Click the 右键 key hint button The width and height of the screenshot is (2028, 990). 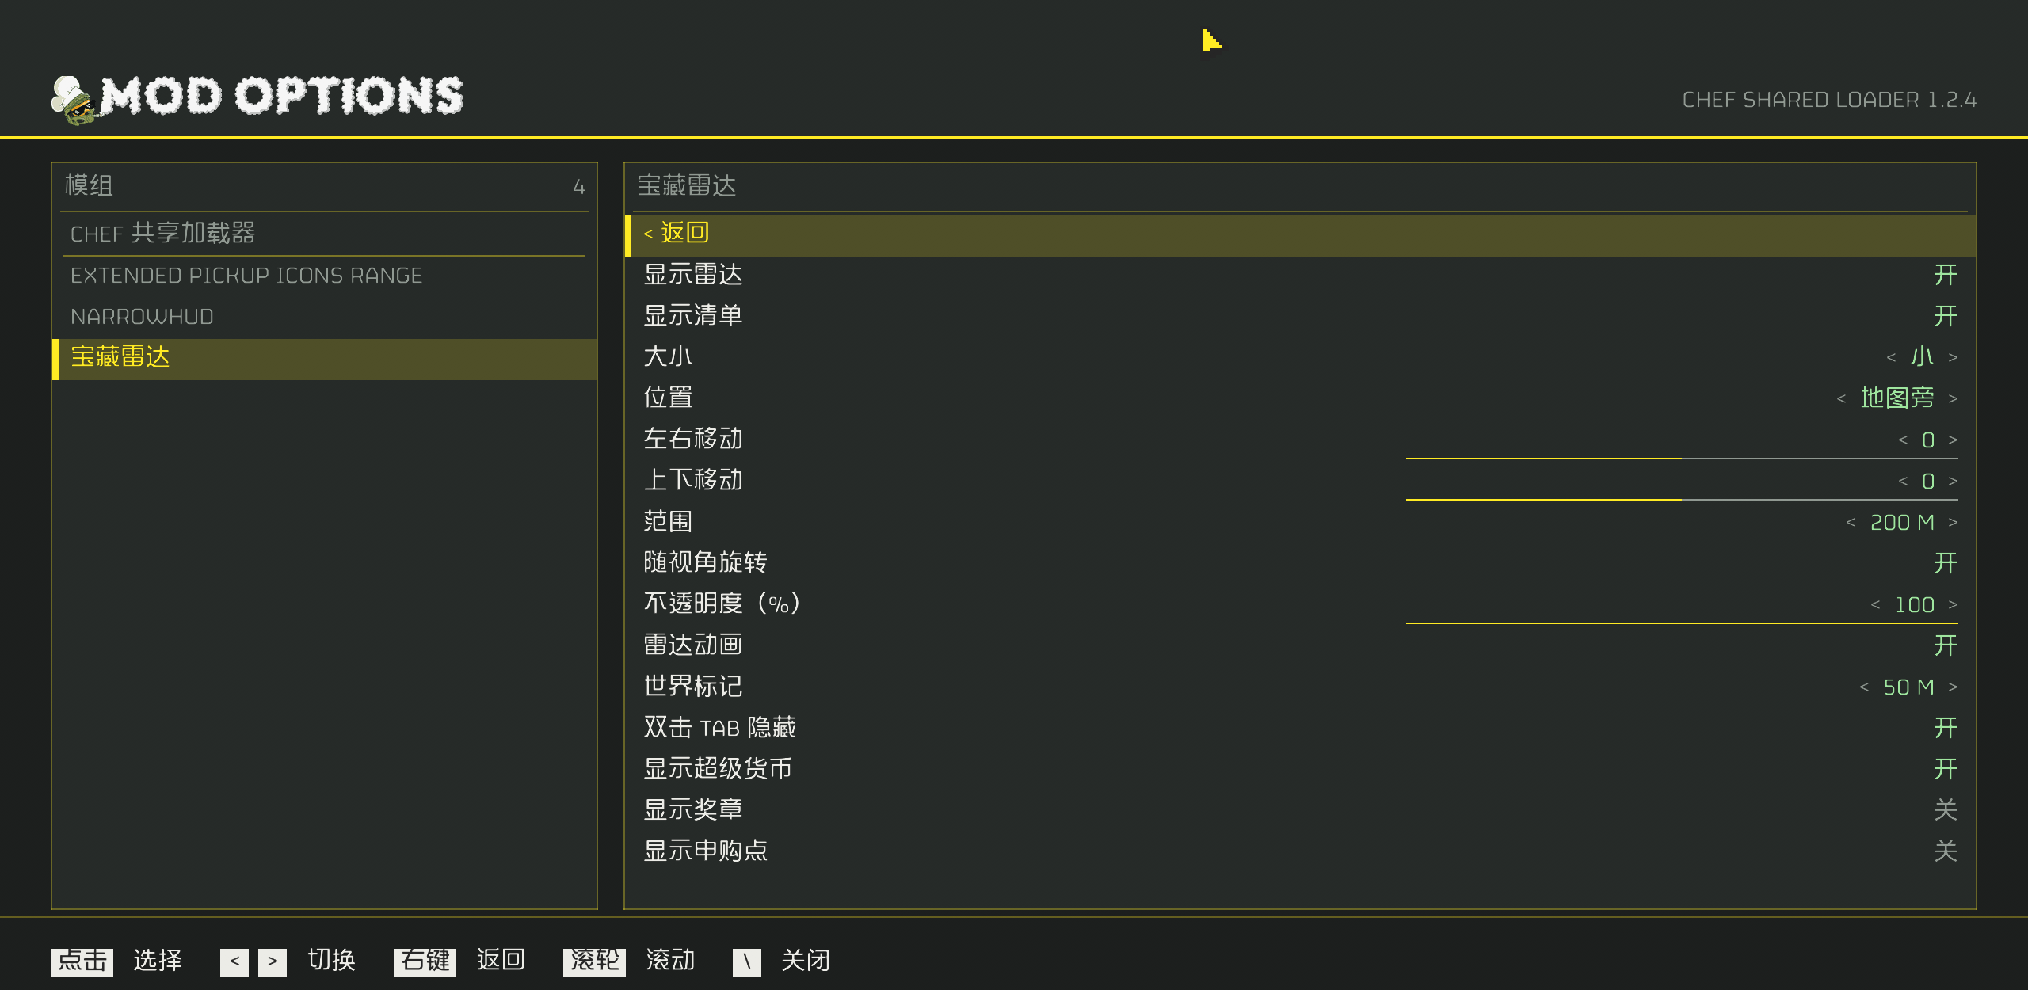pyautogui.click(x=425, y=961)
